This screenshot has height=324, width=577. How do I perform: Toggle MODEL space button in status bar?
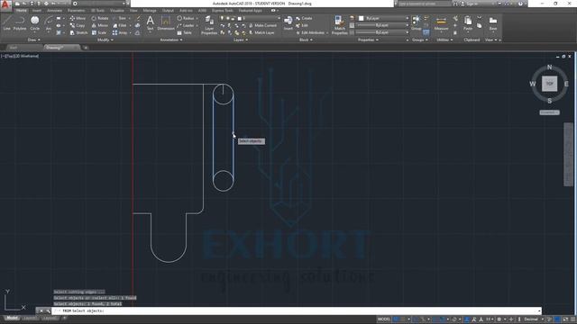pos(383,319)
